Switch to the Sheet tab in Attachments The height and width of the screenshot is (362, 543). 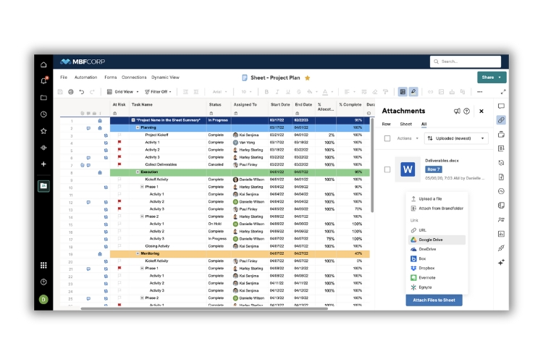coord(406,124)
